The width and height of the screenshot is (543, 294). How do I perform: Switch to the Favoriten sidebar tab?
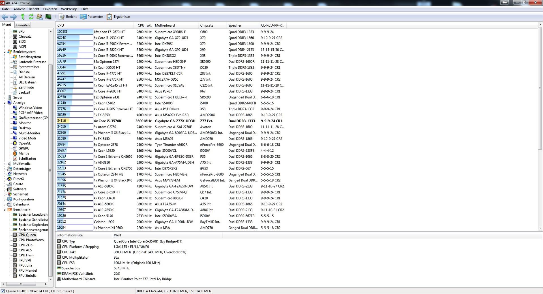(x=23, y=25)
